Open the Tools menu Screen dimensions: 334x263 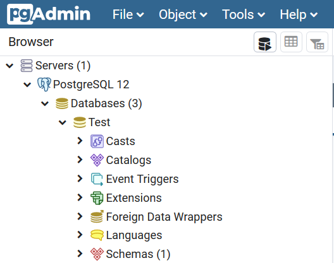coord(244,15)
